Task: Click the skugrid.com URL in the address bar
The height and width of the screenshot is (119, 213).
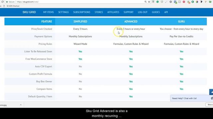Action: pyautogui.click(x=28, y=2)
